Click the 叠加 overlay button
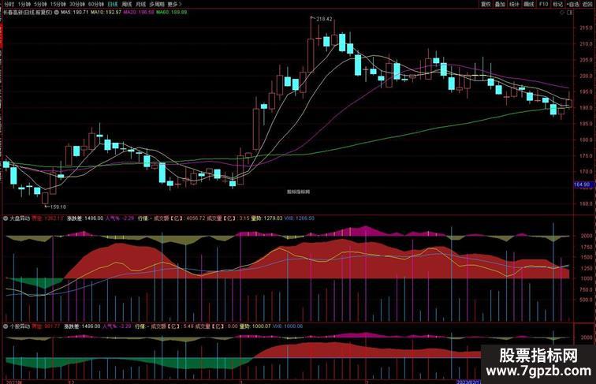Image resolution: width=596 pixels, height=384 pixels. (x=500, y=4)
